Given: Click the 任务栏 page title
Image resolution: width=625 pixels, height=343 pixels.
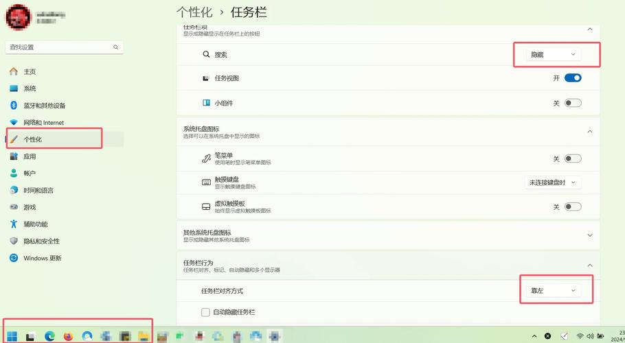Looking at the screenshot, I should (x=249, y=12).
